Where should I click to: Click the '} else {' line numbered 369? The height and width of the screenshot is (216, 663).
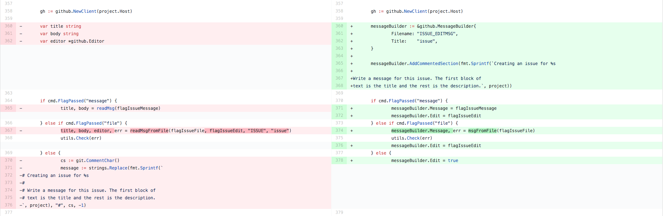point(50,153)
